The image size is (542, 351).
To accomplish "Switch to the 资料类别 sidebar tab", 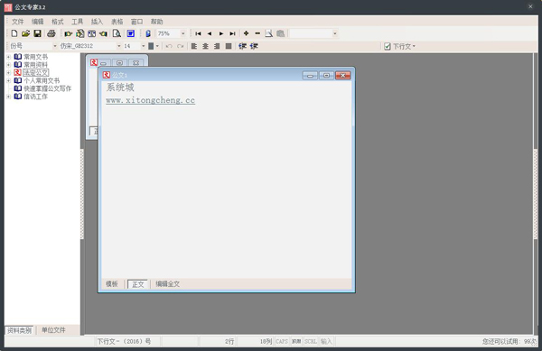I will (19, 330).
